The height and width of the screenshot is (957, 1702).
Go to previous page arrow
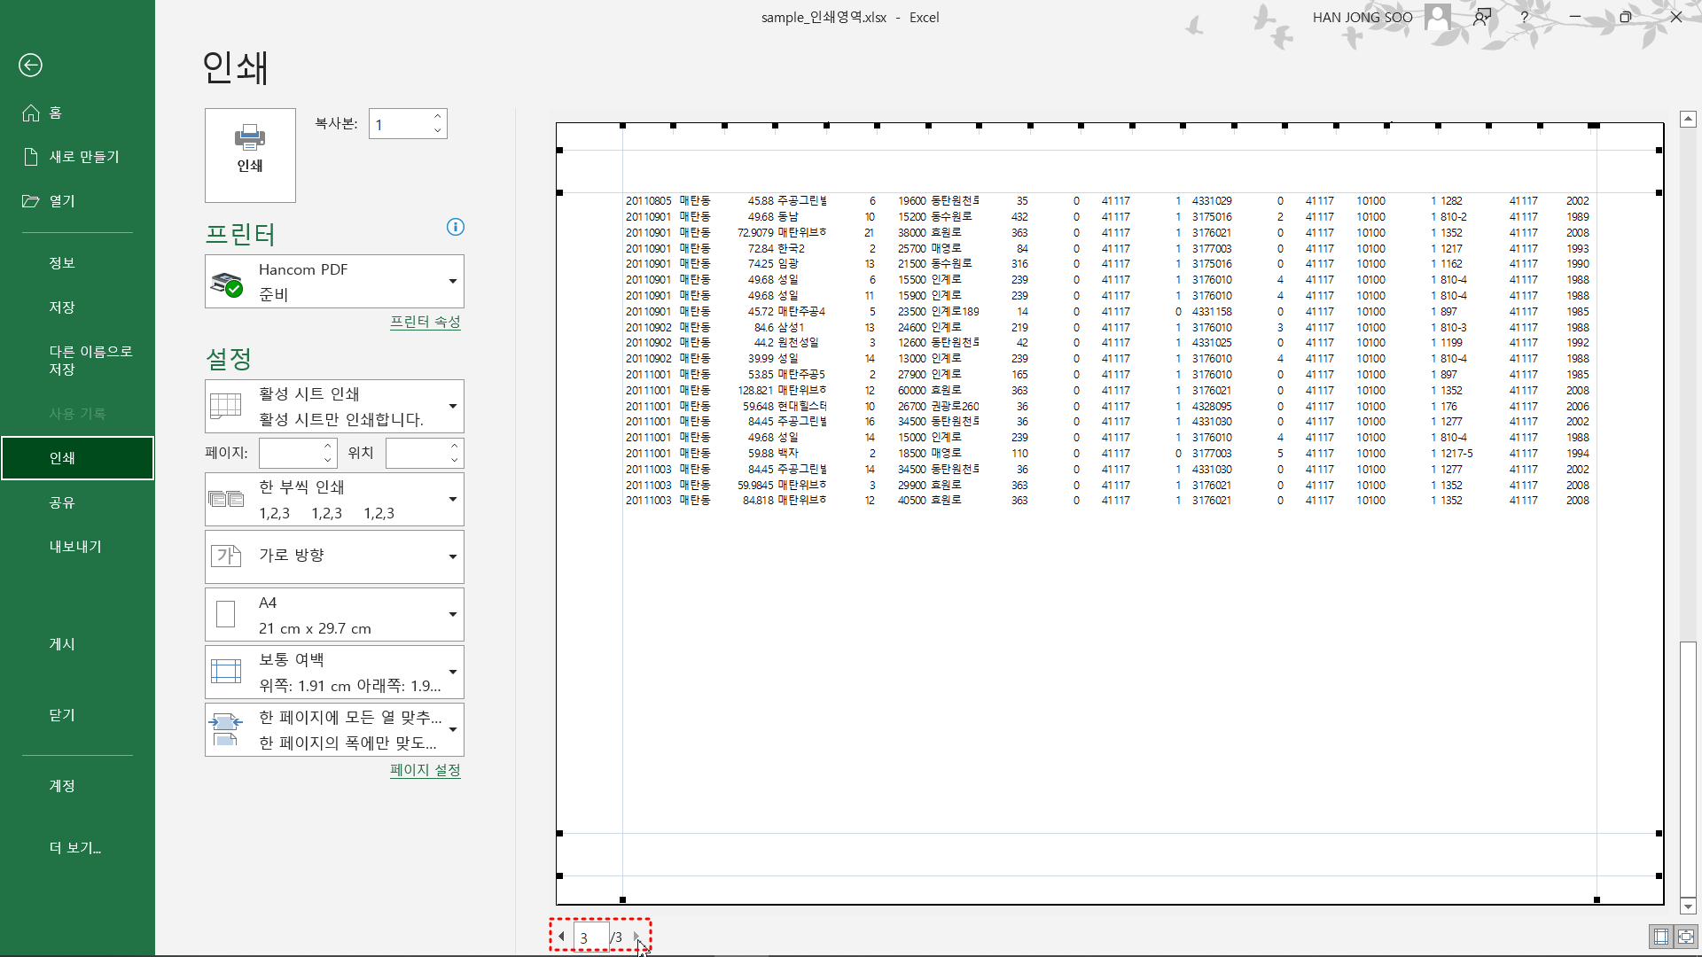(x=561, y=937)
